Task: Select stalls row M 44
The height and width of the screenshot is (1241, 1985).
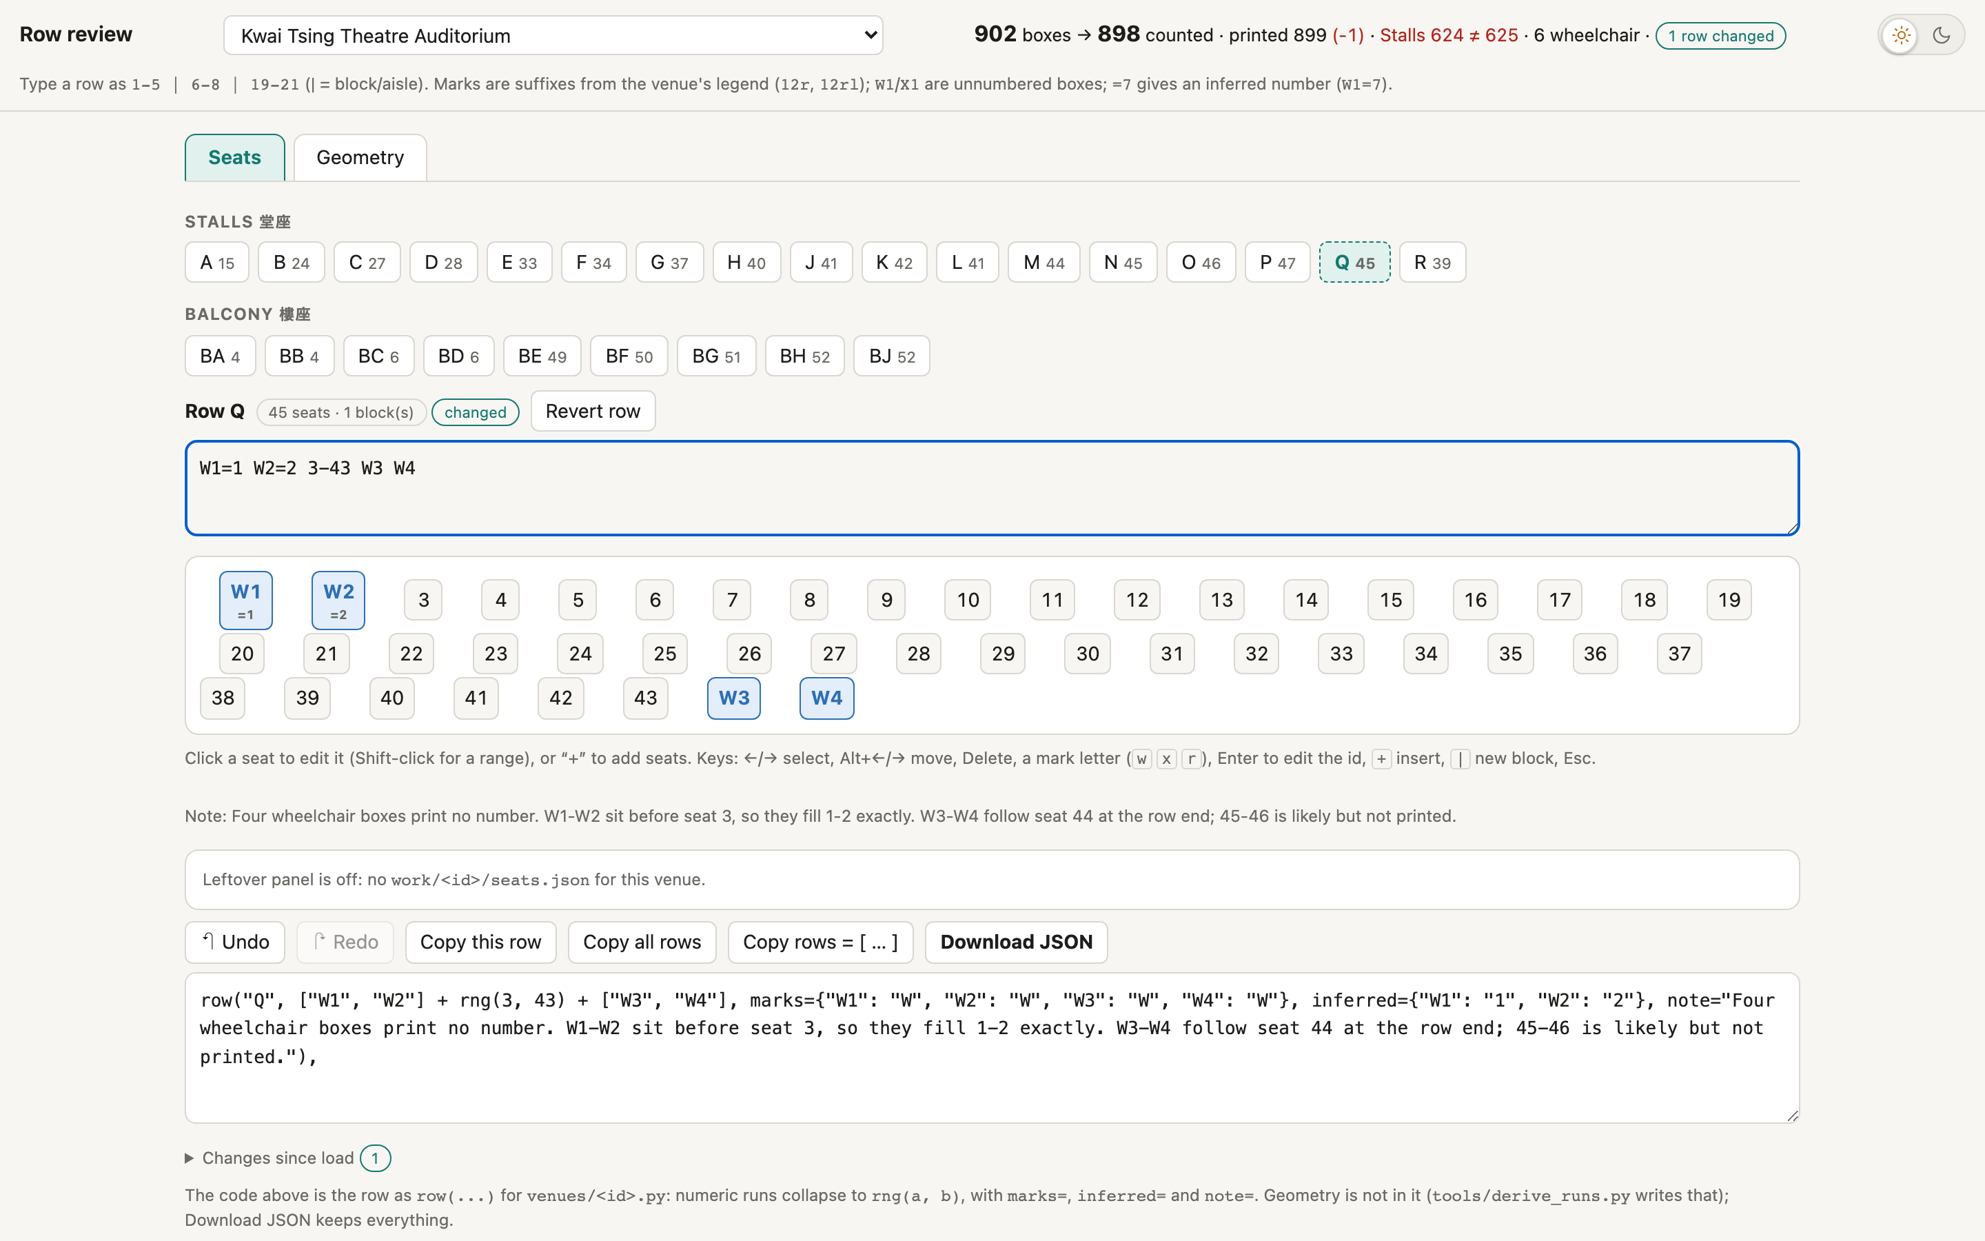Action: [x=1044, y=263]
